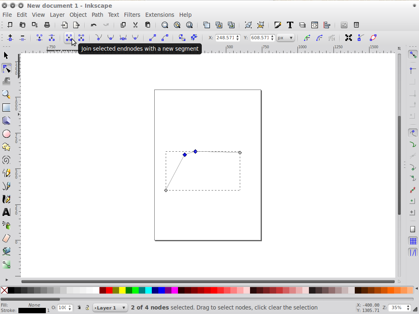Open the px units dropdown
This screenshot has height=314, width=419.
[285, 38]
